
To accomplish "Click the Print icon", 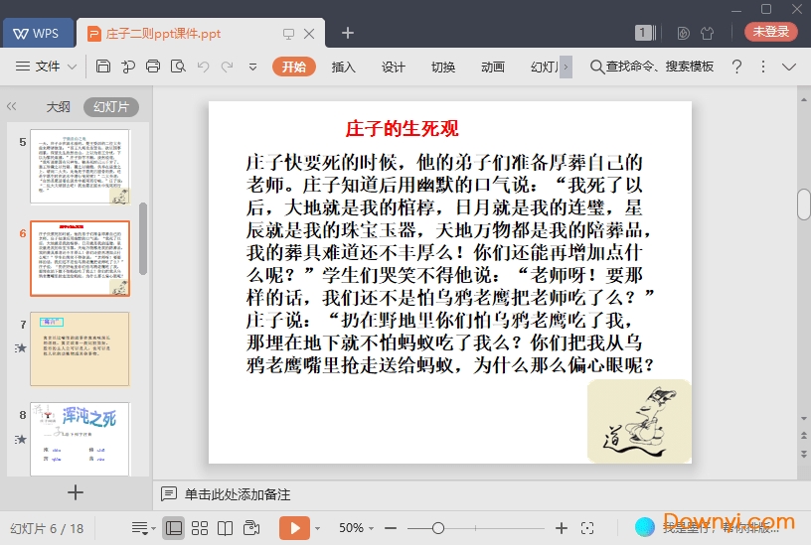I will [153, 67].
